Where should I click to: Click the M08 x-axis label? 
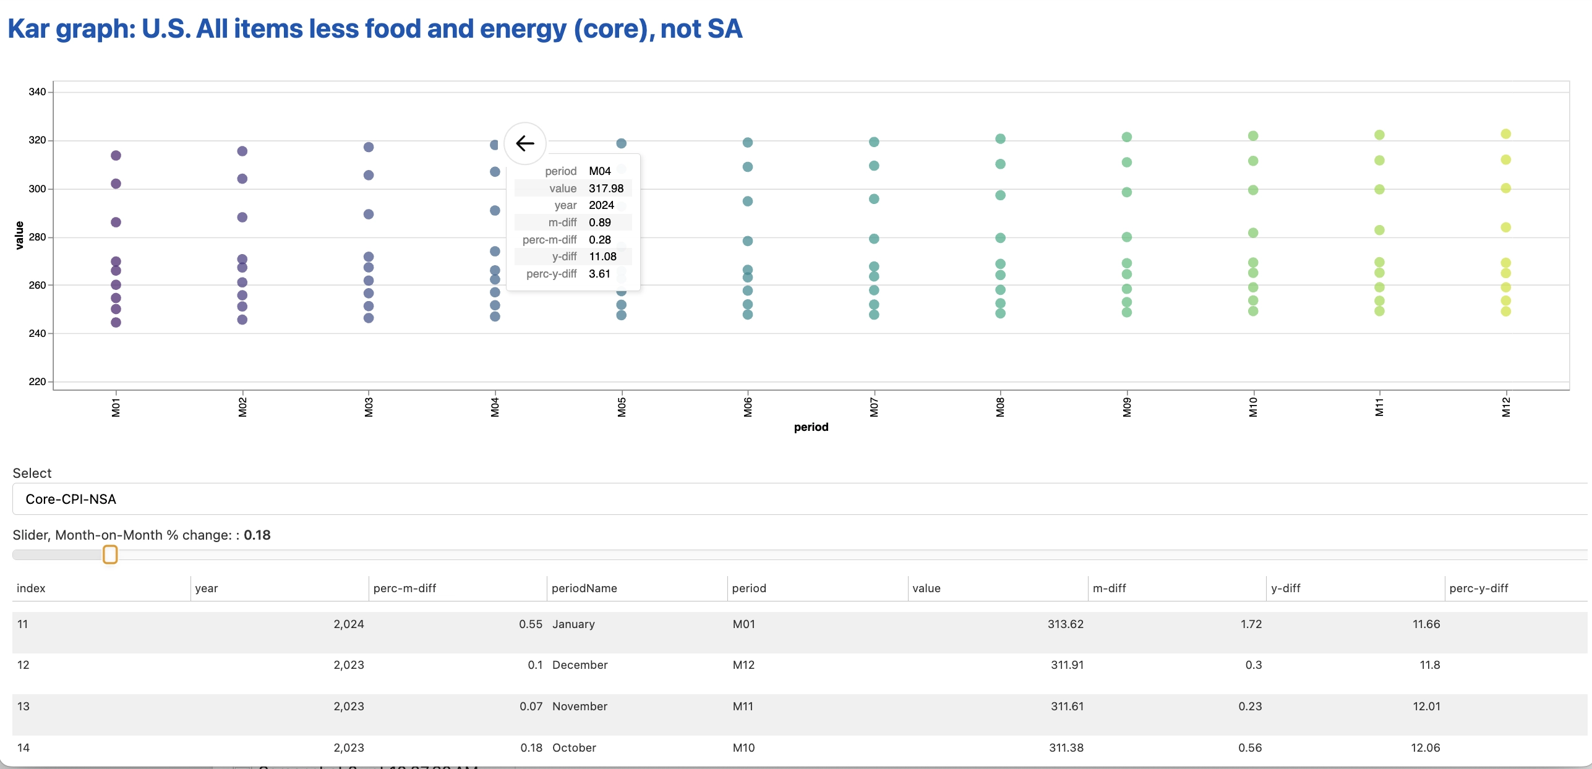point(1000,407)
